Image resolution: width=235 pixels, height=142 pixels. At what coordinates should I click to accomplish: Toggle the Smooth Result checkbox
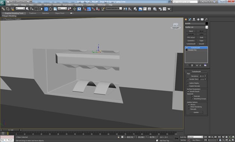coord(188,91)
